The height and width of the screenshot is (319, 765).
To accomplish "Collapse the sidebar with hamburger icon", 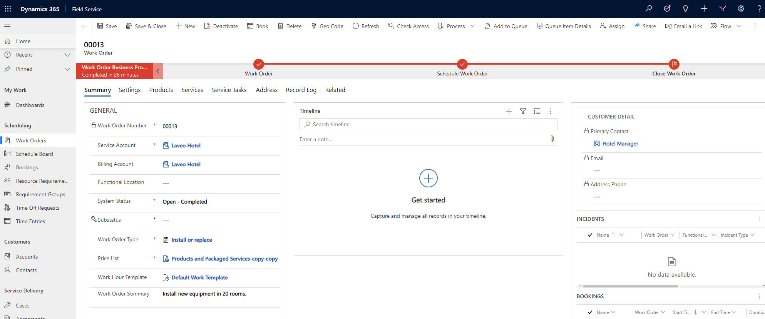I will [x=7, y=26].
